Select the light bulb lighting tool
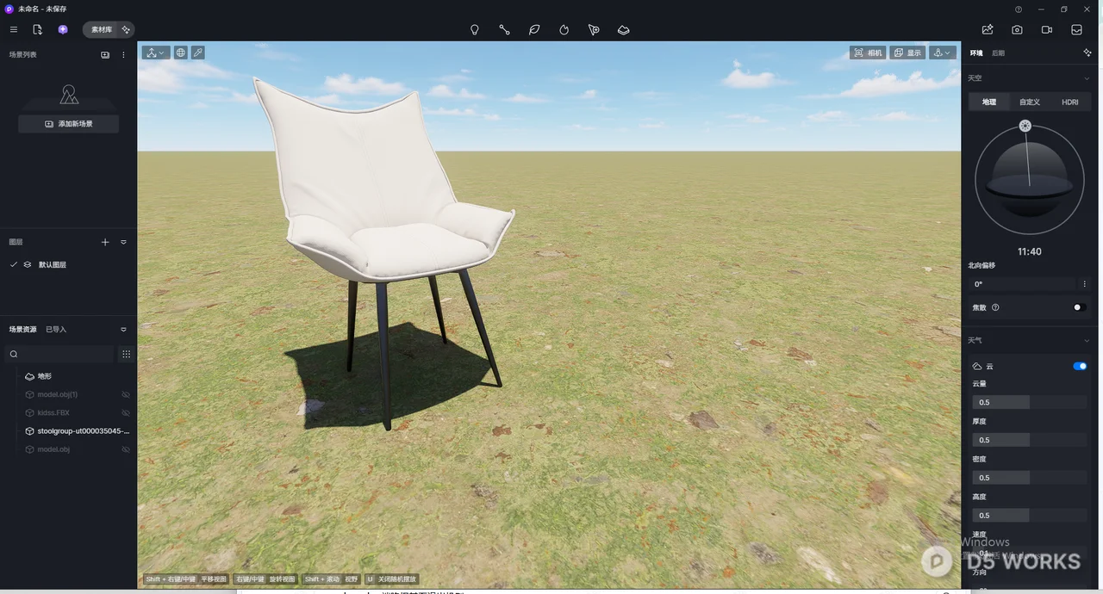This screenshot has height=594, width=1103. coord(474,29)
